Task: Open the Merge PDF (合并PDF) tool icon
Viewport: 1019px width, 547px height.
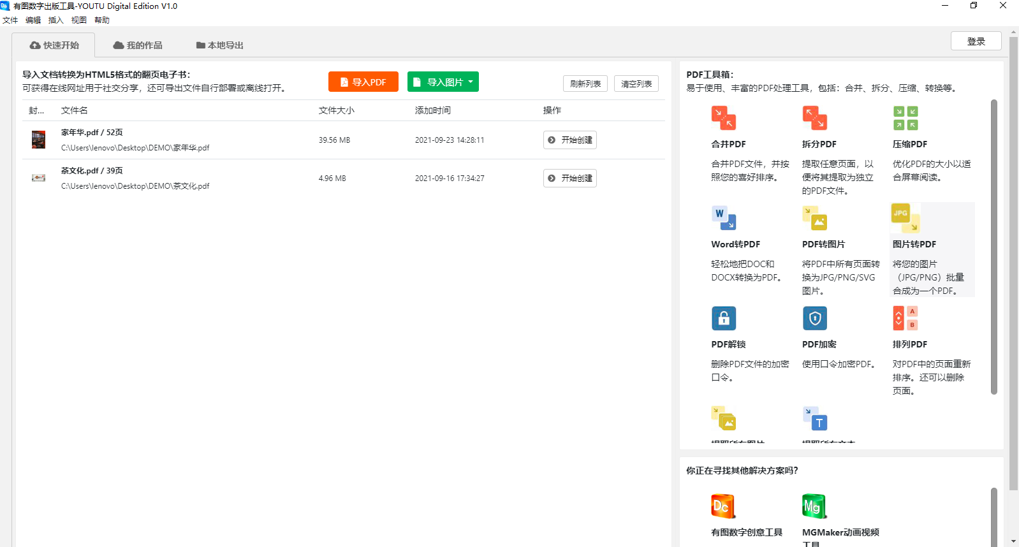Action: click(x=723, y=118)
